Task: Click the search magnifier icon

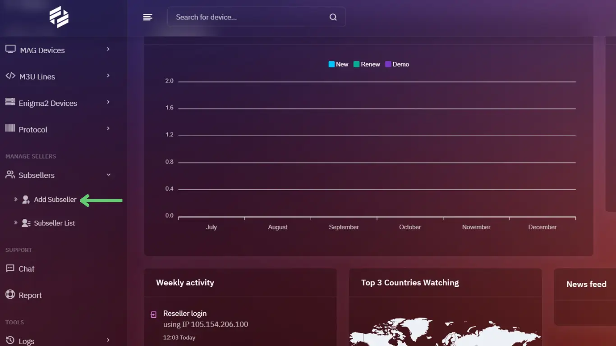Action: [333, 17]
